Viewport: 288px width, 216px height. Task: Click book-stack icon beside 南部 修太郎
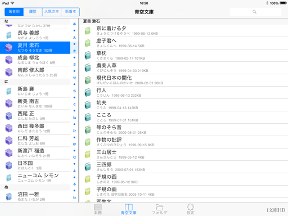point(9,73)
